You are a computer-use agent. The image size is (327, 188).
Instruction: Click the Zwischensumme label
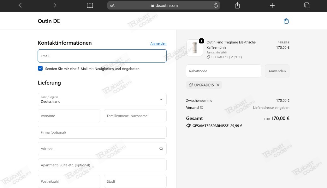pyautogui.click(x=199, y=101)
